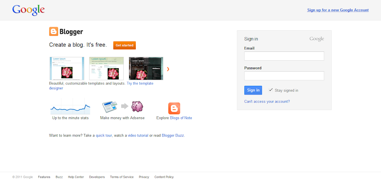Click the gray Google logo in sign-in box
This screenshot has height=182, width=381.
coord(317,39)
